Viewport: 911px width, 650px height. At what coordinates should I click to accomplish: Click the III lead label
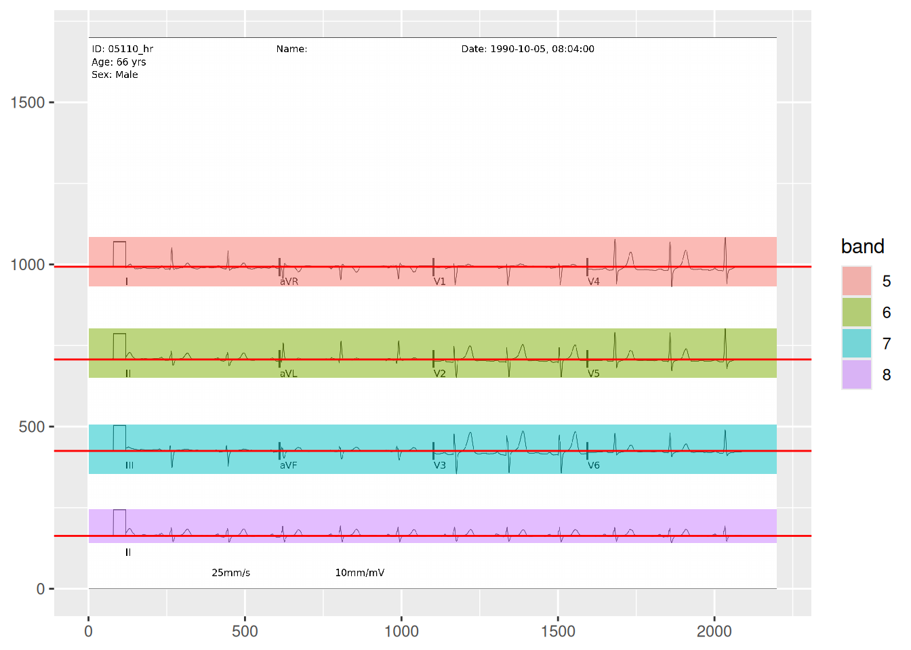(129, 466)
